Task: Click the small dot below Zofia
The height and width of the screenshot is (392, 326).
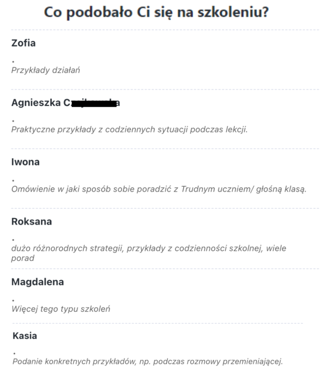Action: [x=13, y=62]
